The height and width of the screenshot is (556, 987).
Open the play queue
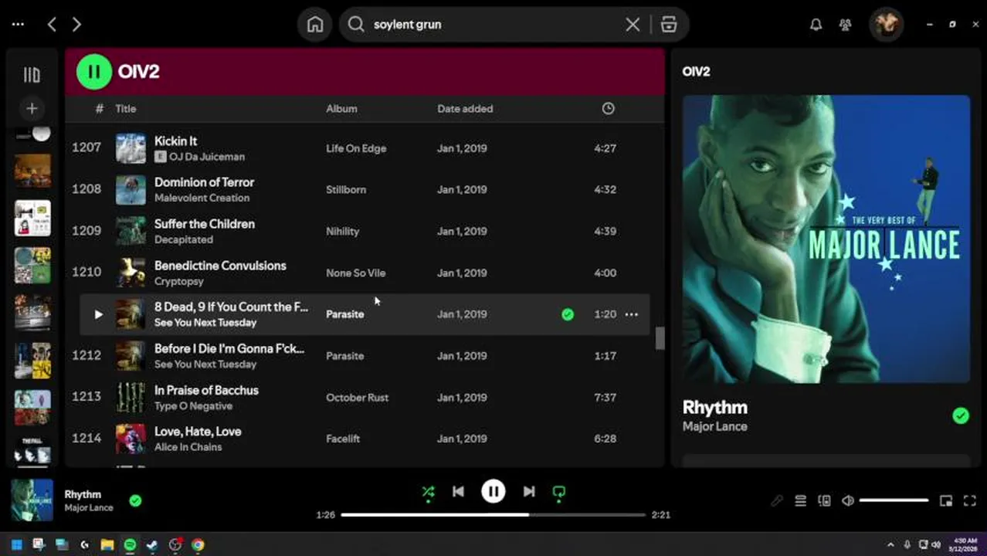tap(801, 500)
